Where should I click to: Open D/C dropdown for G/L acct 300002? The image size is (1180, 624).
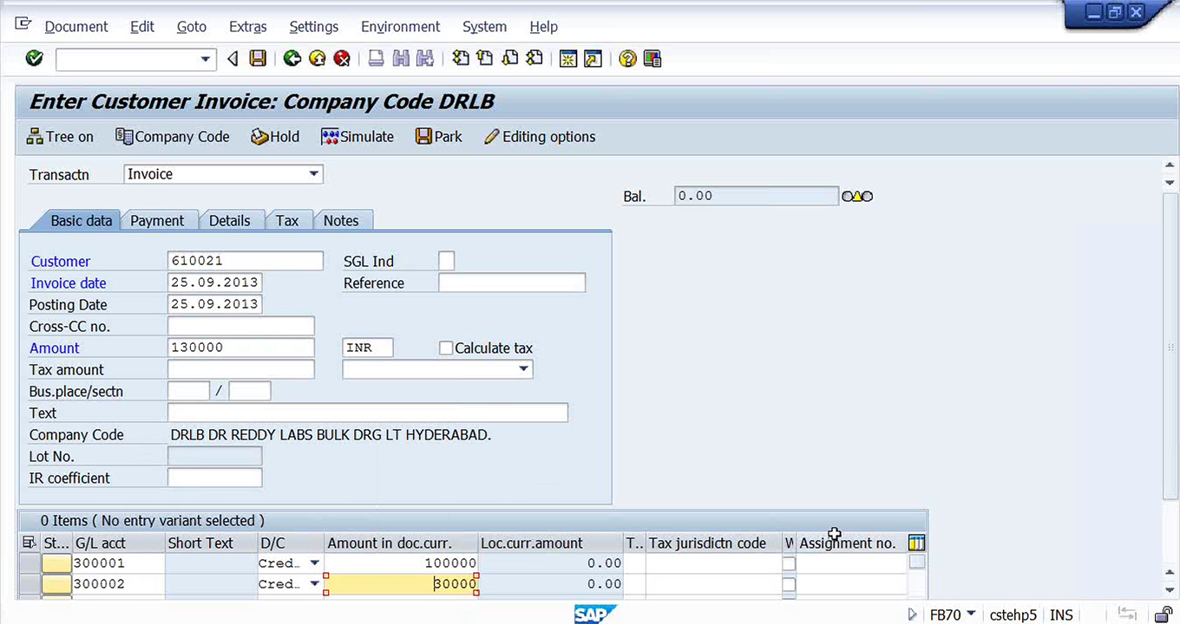tap(315, 584)
